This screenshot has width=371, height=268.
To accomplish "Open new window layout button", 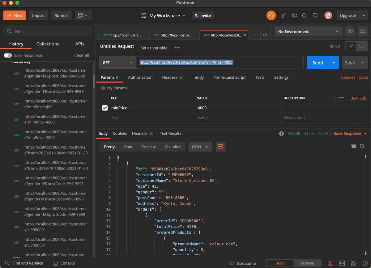I will pos(83,15).
